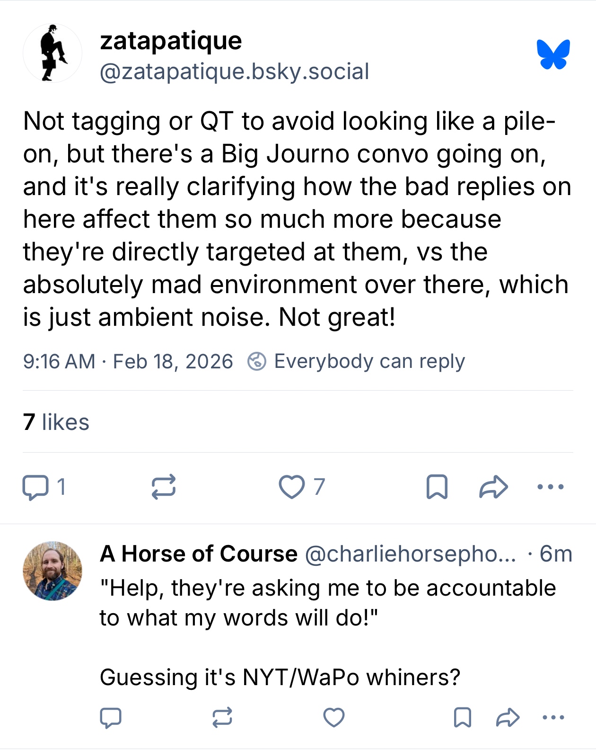Bookmark A Horse of Course's reply
The height and width of the screenshot is (750, 596).
[462, 718]
